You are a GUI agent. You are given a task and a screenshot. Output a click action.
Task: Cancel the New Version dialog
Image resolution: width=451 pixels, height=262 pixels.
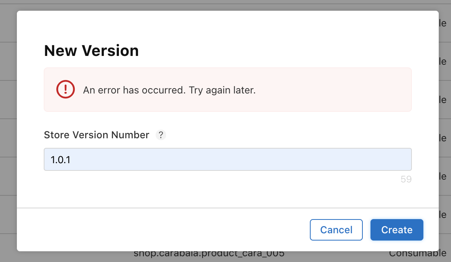click(x=336, y=230)
